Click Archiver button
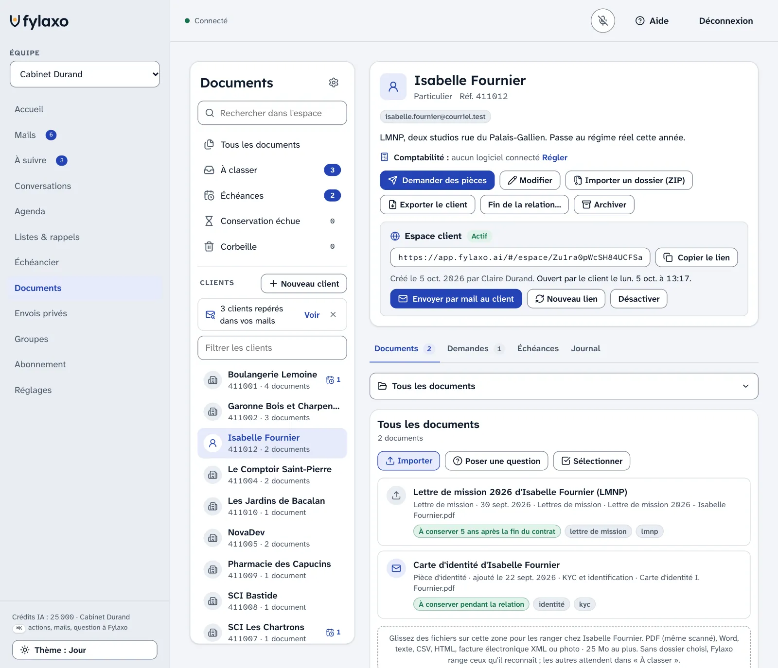Image resolution: width=778 pixels, height=668 pixels. (604, 205)
